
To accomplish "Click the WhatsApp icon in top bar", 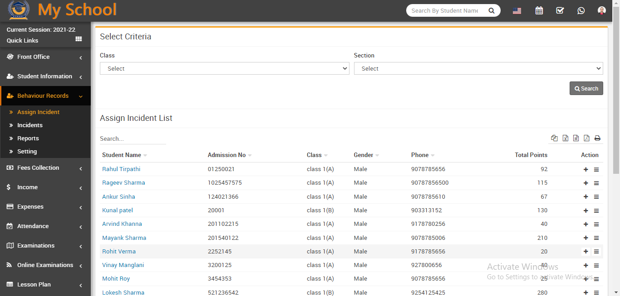I will tap(581, 10).
